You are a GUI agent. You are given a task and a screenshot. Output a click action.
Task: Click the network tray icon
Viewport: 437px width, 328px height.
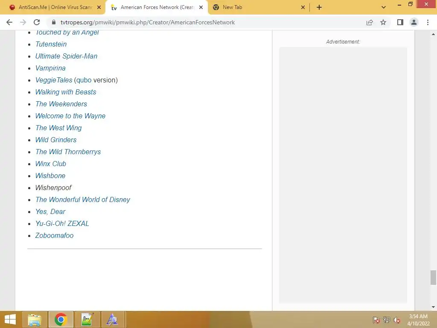click(x=387, y=320)
